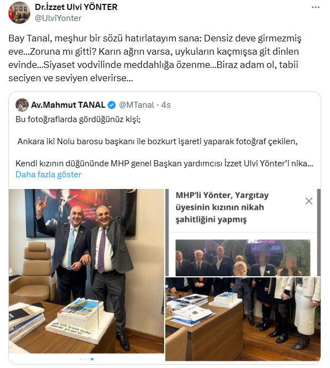Click the Av.Mahmut TANAL display name
330x368 pixels.
(x=68, y=105)
